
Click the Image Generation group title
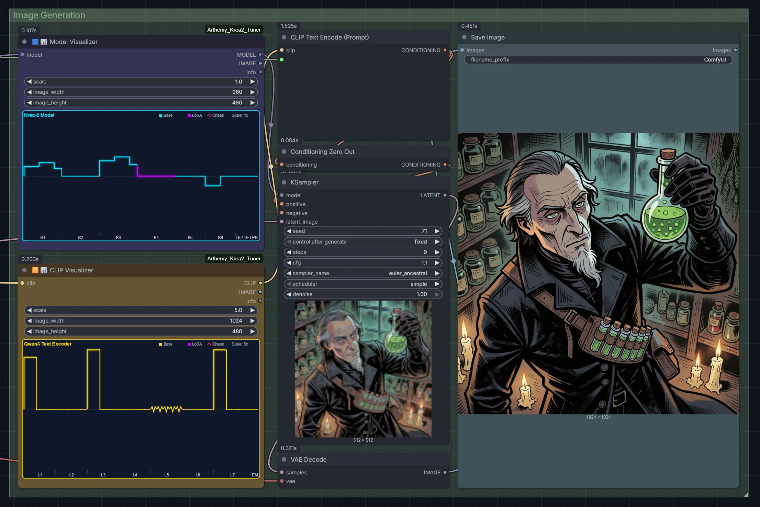point(49,15)
